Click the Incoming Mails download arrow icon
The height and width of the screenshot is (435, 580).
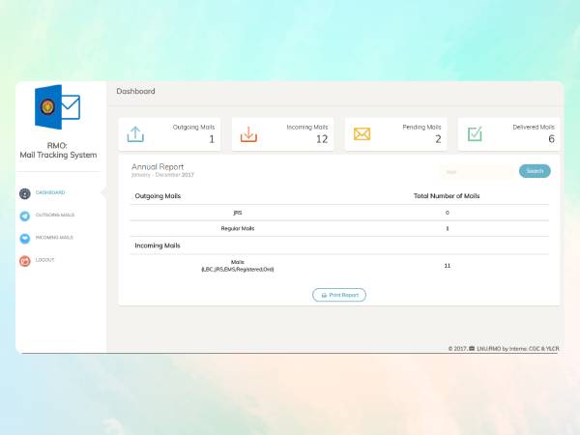click(x=248, y=134)
